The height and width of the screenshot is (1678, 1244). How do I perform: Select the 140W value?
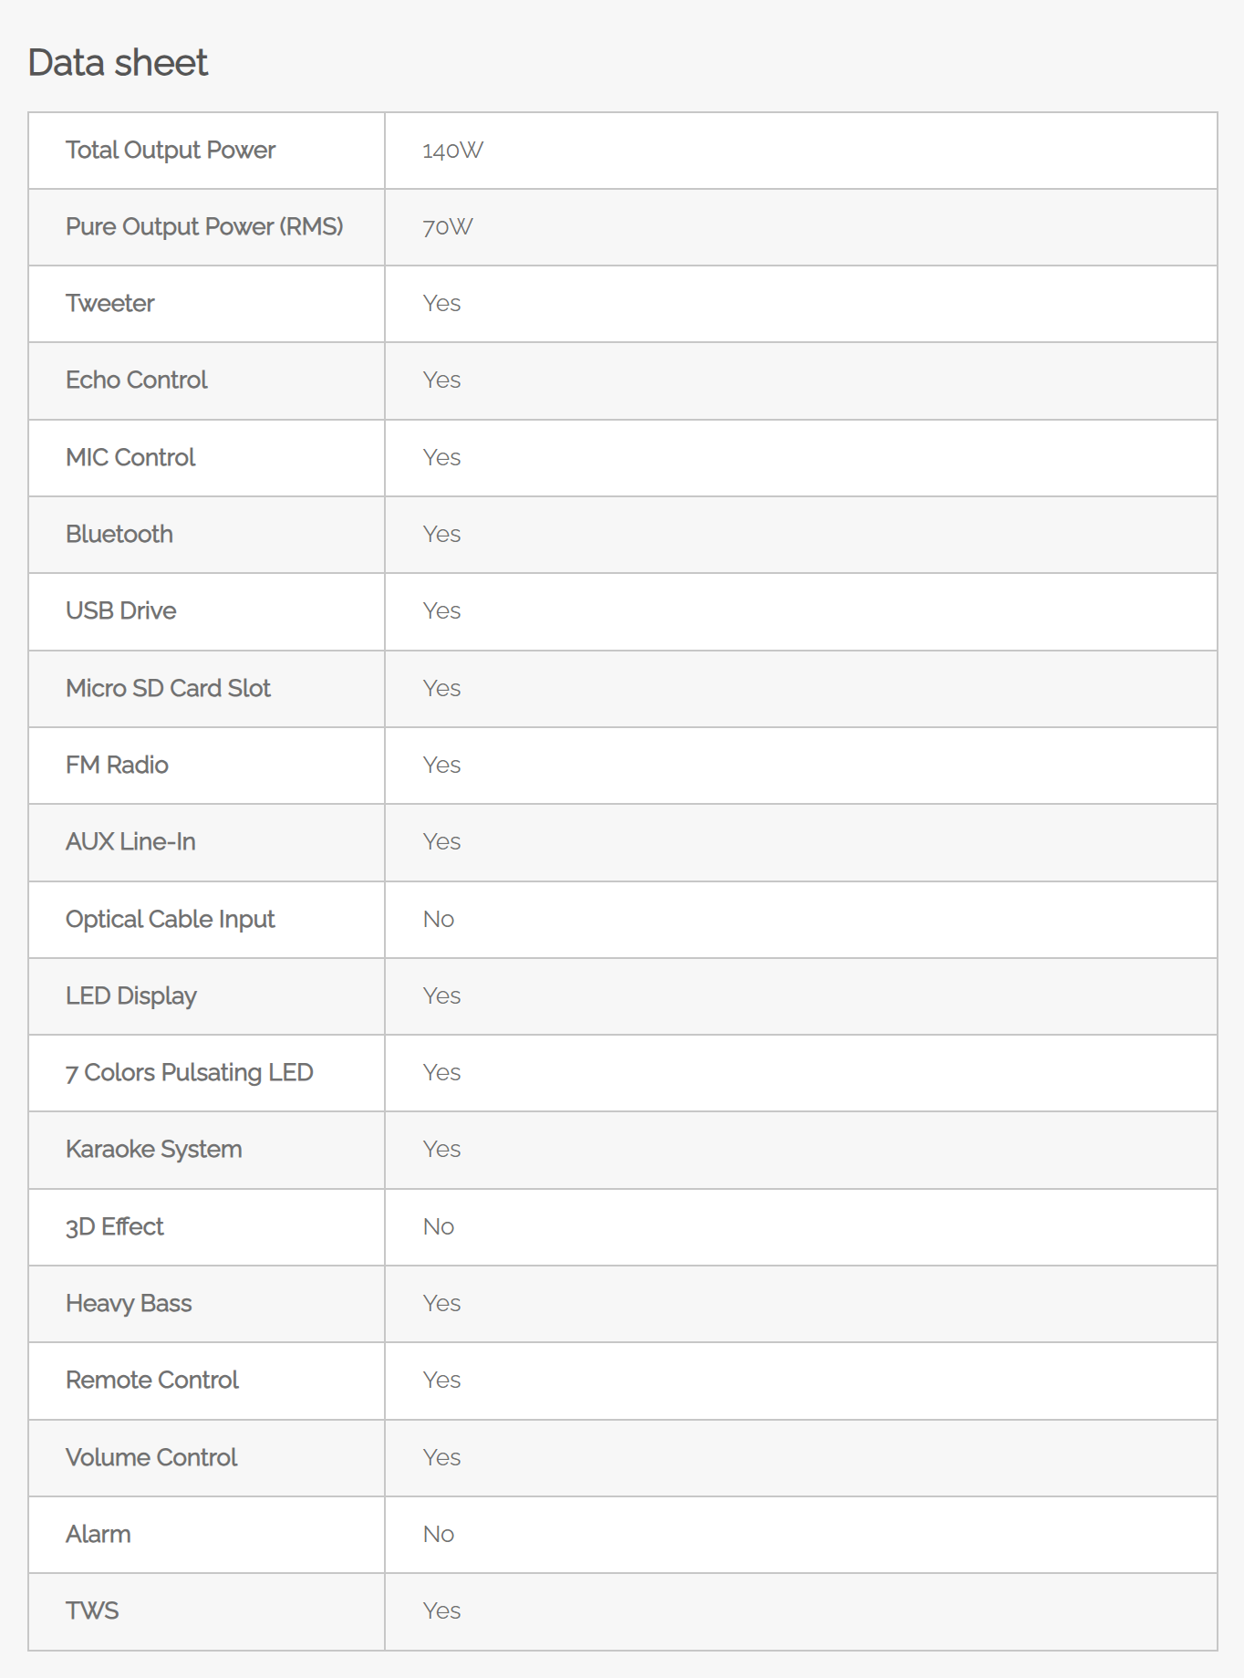pyautogui.click(x=452, y=151)
